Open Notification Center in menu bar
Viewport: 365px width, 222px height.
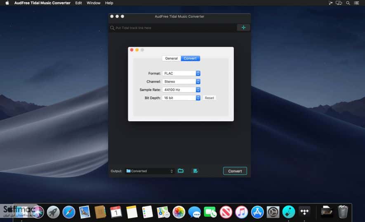pos(357,3)
